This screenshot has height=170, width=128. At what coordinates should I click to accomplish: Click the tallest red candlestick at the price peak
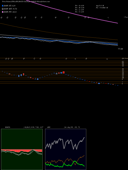pos(63,72)
